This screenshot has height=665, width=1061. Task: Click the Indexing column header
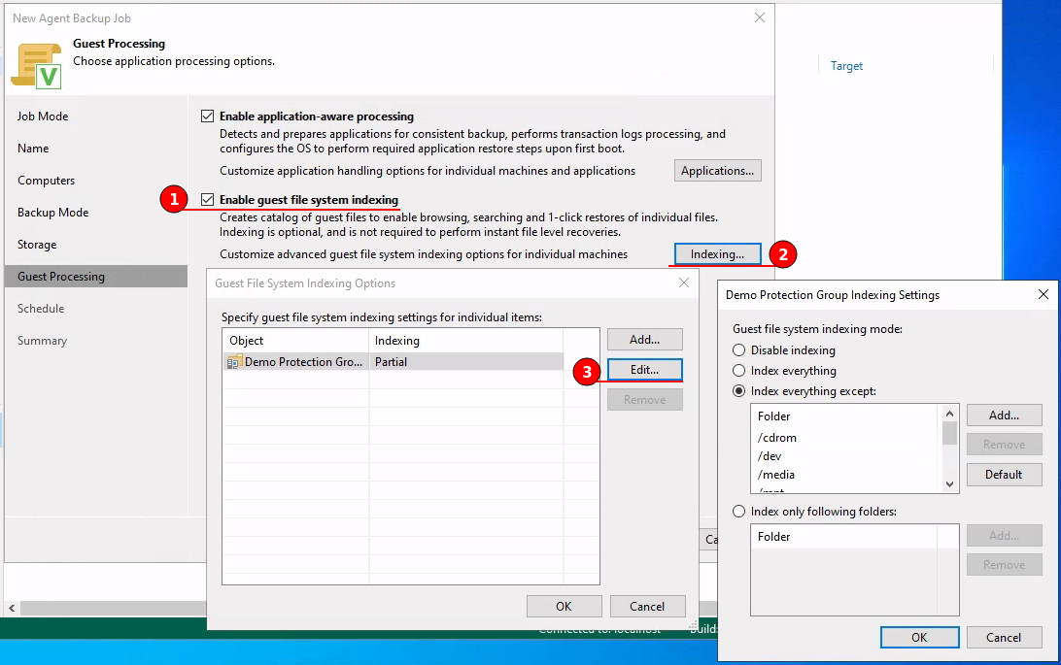pyautogui.click(x=397, y=341)
